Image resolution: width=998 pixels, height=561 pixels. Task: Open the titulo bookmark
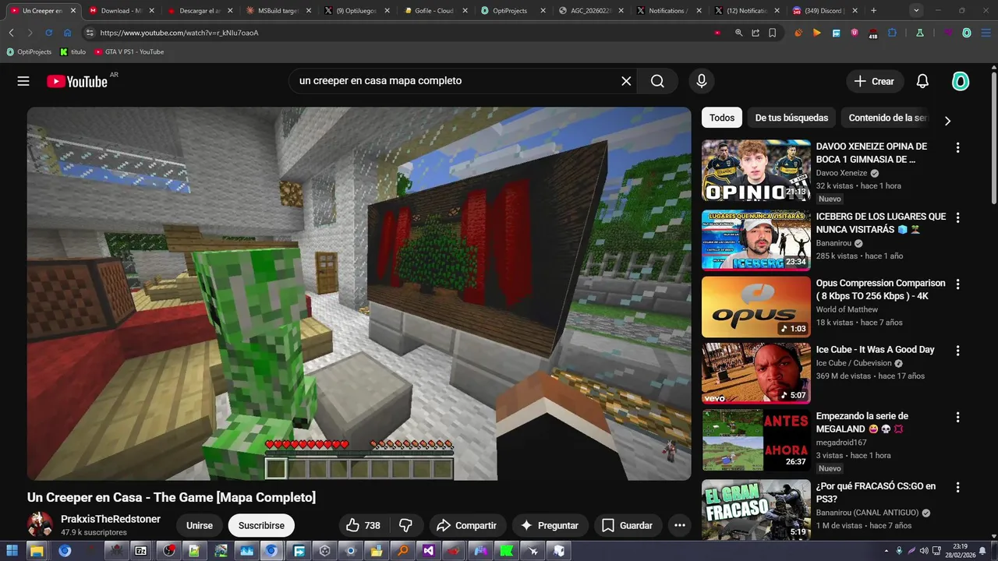coord(73,51)
